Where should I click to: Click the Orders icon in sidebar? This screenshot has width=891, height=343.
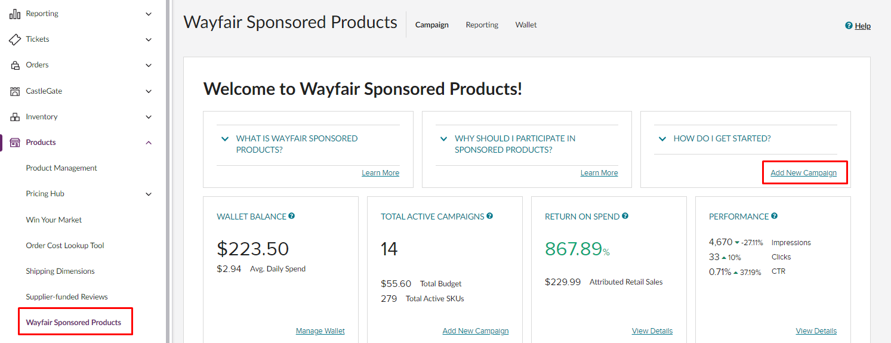(x=15, y=65)
